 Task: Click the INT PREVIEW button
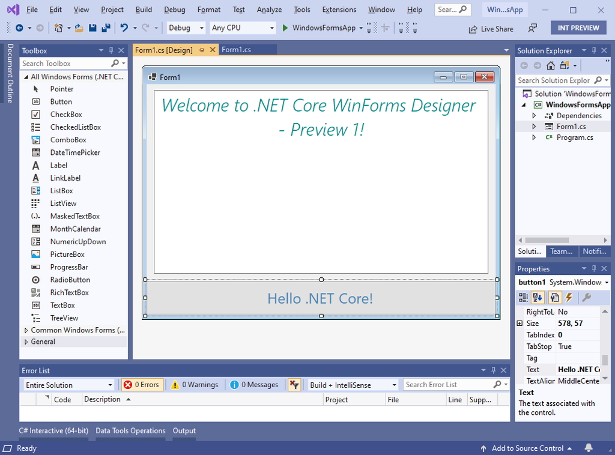[x=578, y=28]
